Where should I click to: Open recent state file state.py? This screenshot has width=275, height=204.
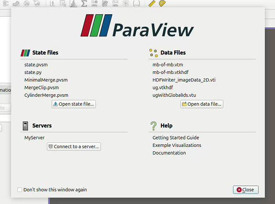click(33, 72)
